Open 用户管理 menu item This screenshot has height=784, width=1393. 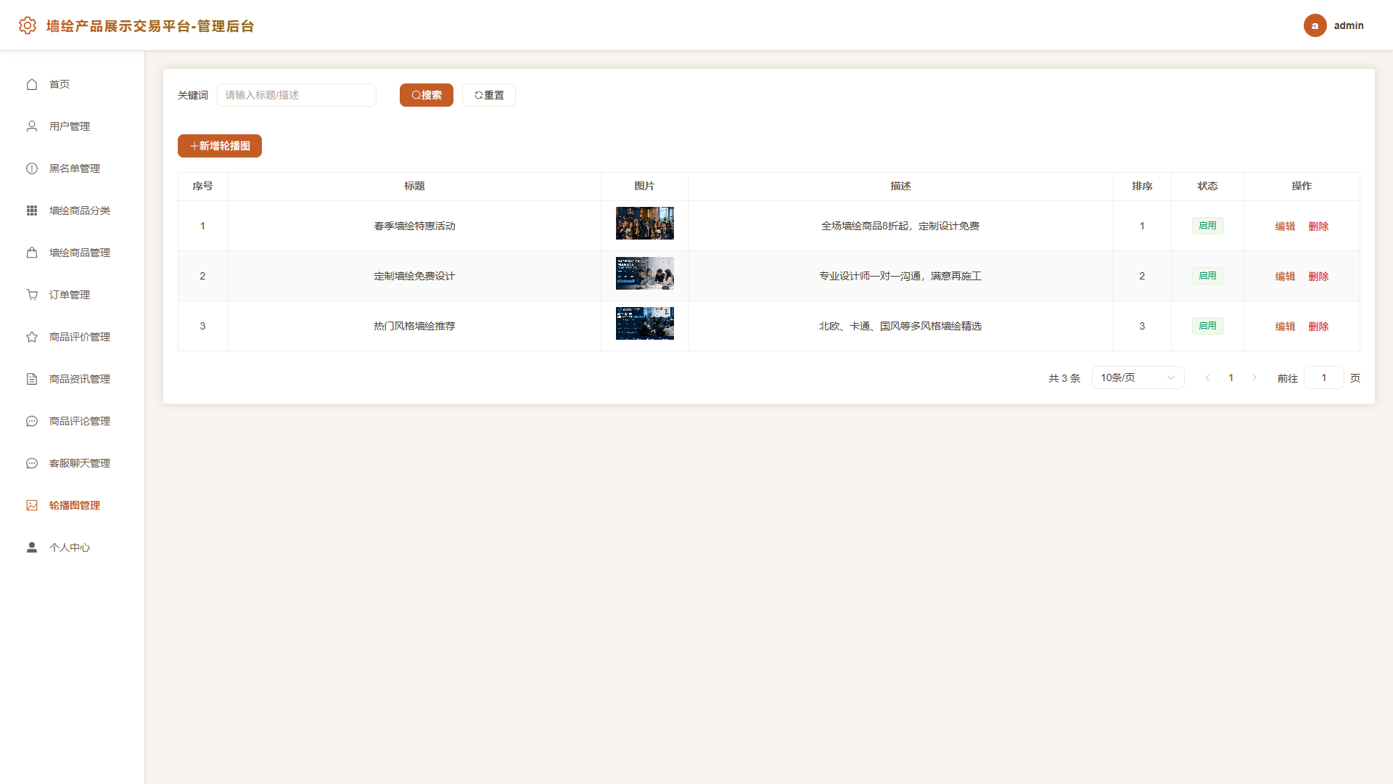[73, 126]
